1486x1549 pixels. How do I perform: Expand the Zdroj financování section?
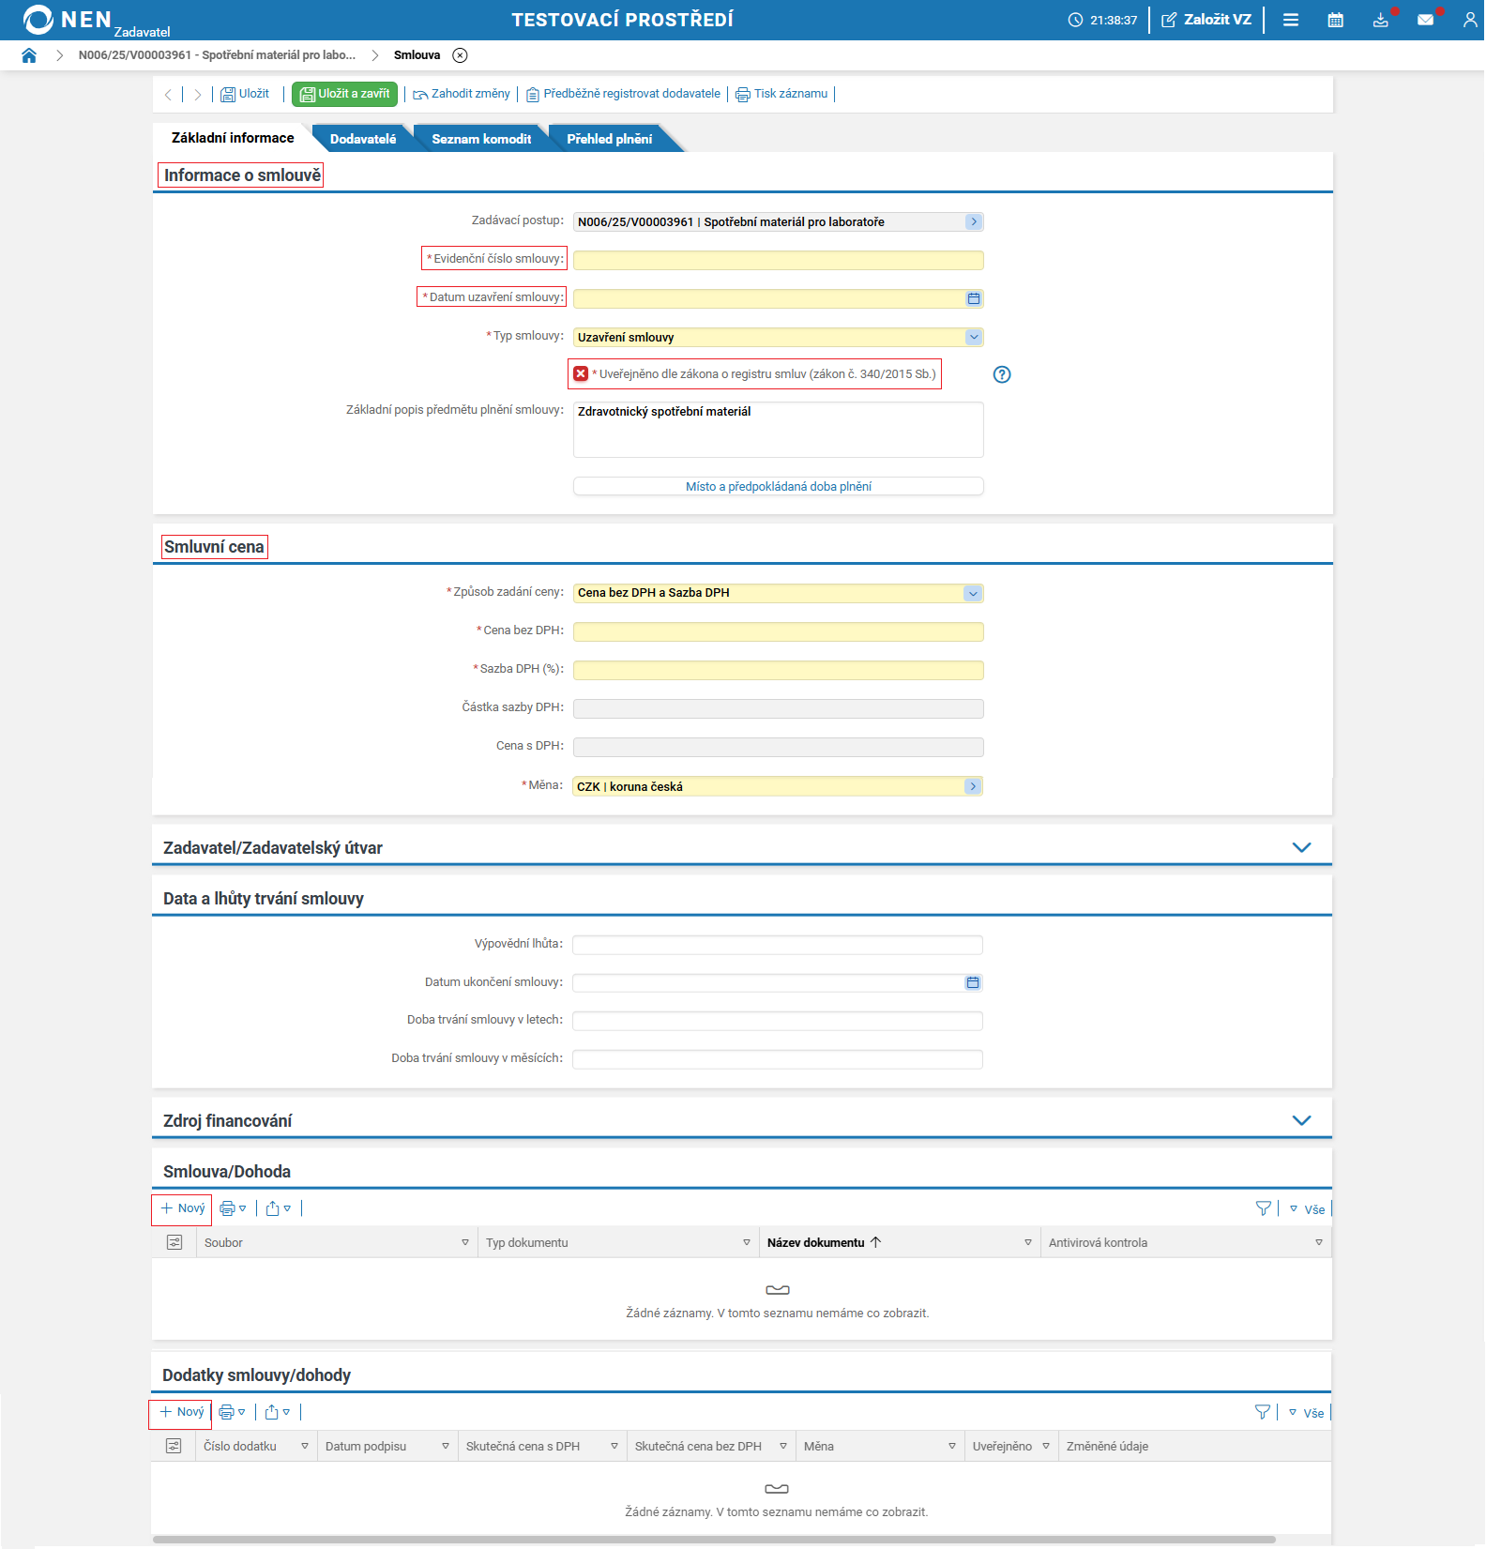pos(1301,1120)
